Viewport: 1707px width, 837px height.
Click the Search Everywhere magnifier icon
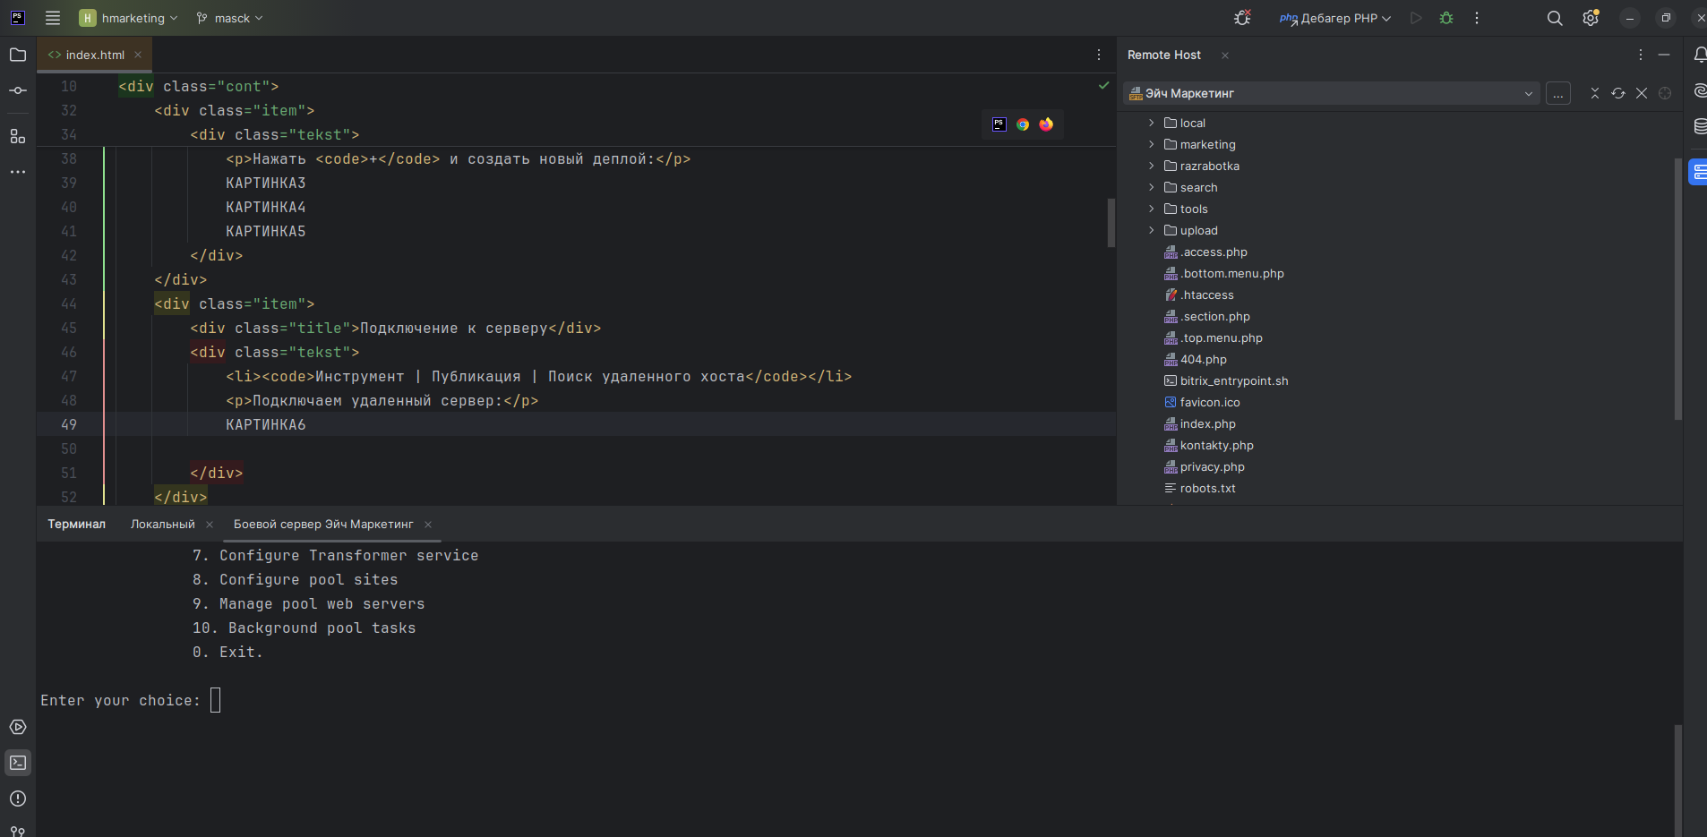pyautogui.click(x=1555, y=18)
